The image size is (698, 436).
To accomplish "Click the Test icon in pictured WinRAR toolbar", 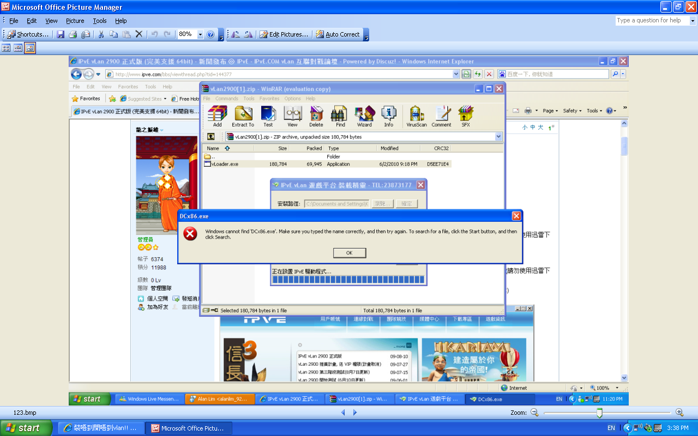I will point(268,116).
